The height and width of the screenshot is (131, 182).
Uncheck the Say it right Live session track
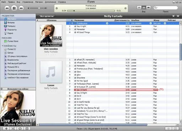(75, 26)
